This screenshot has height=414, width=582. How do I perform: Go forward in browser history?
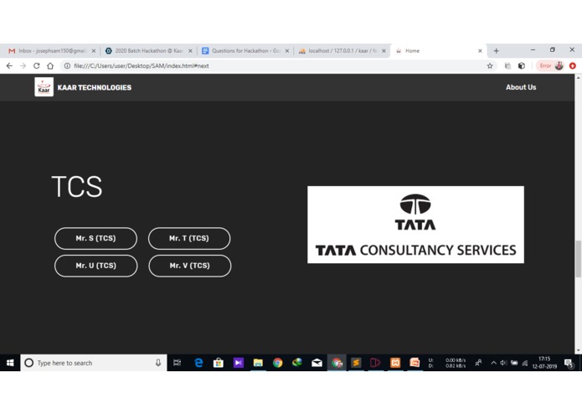pyautogui.click(x=23, y=65)
